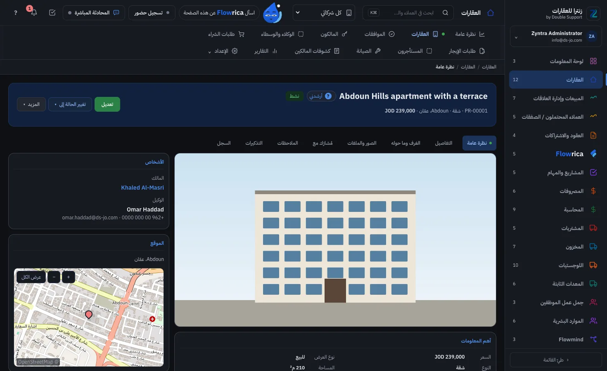
Task: Open المشاريع والمهام in the sidebar
Action: (556, 172)
